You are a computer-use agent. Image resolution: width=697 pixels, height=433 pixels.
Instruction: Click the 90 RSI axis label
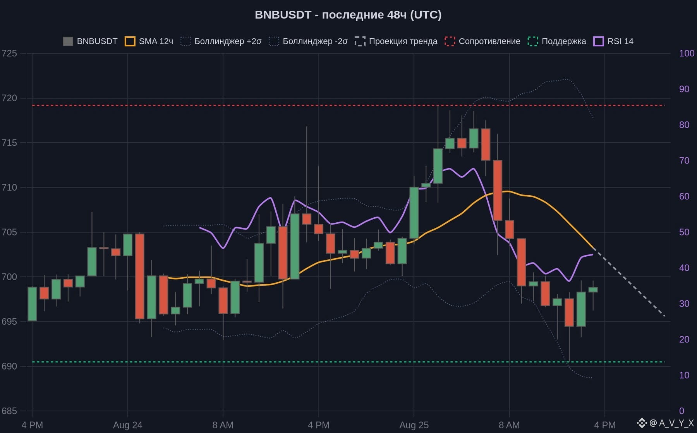click(684, 89)
